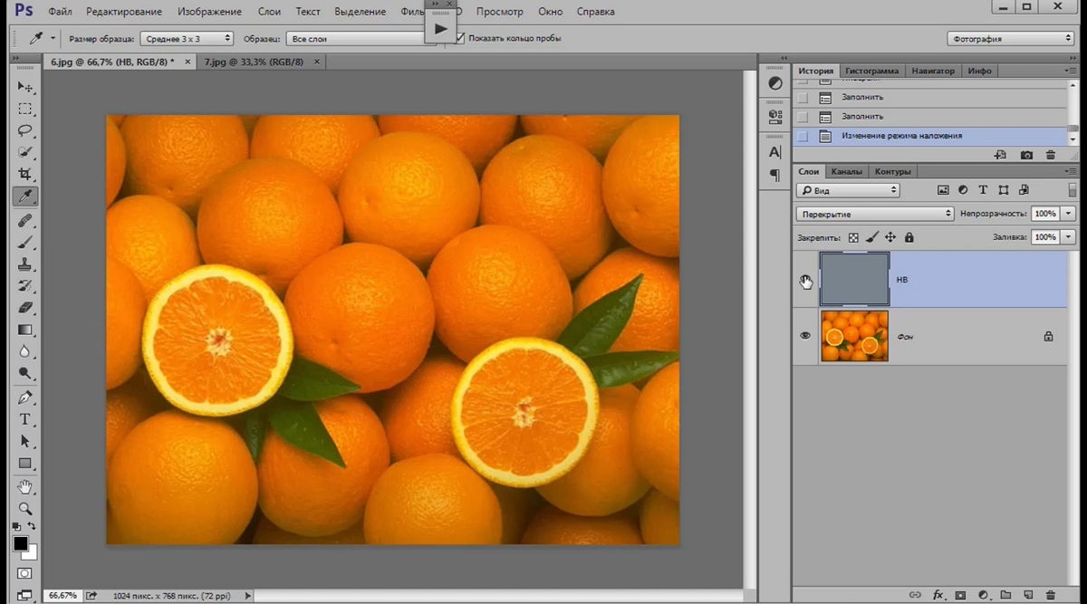This screenshot has width=1087, height=604.
Task: Toggle filter for pixel layers
Action: [x=943, y=190]
